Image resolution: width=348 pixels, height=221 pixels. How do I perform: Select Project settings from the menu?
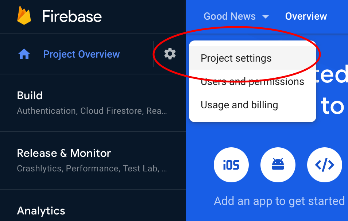236,58
